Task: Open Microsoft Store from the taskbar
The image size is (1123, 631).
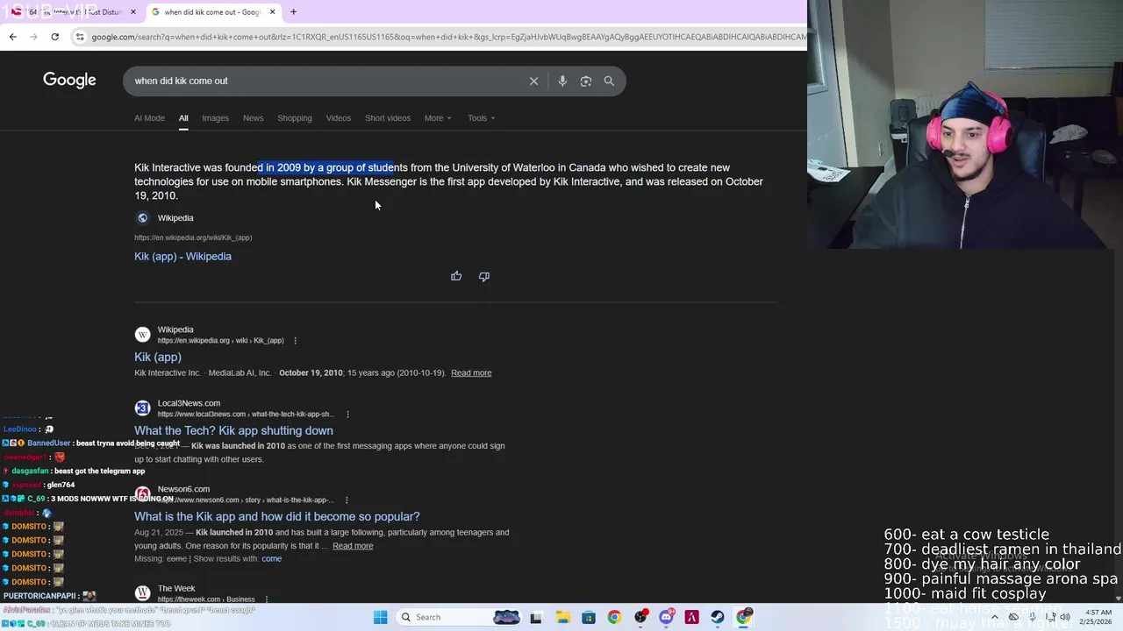Action: (589, 617)
